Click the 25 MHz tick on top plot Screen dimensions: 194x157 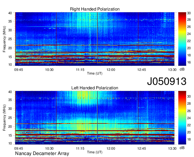pos(10,39)
